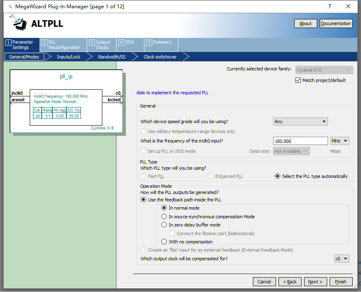The width and height of the screenshot is (361, 292).
Task: Click the help question mark in title bar
Action: (x=330, y=6)
